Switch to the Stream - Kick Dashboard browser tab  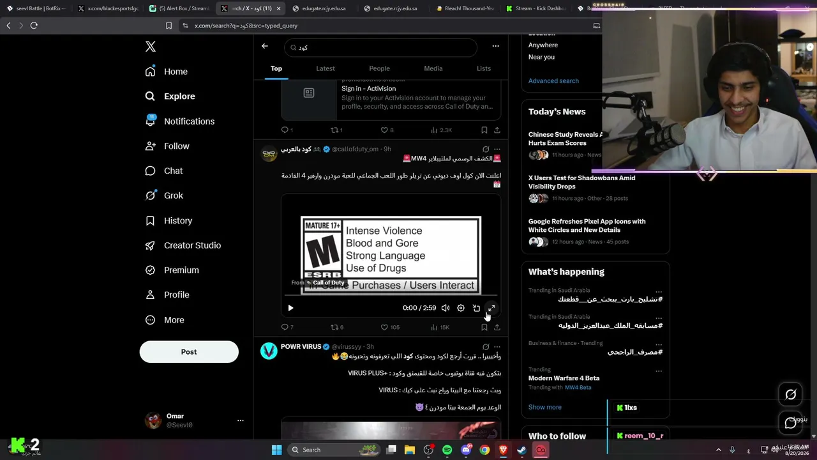(535, 8)
